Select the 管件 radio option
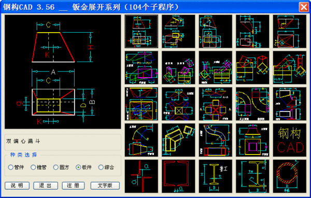 [x=16, y=167]
